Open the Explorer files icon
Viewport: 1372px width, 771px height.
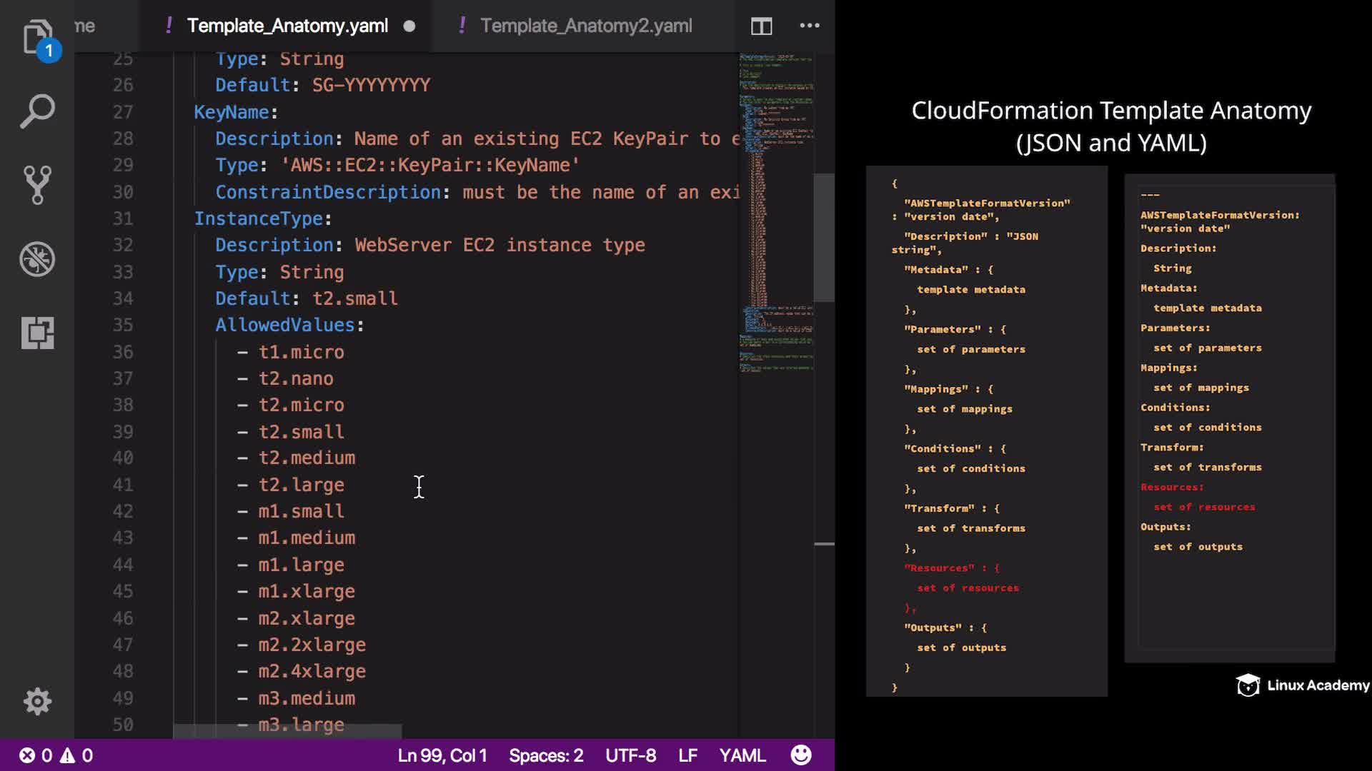pyautogui.click(x=37, y=37)
